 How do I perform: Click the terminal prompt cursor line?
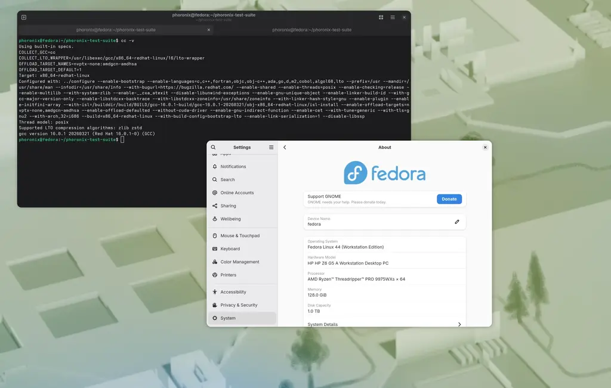(72, 139)
